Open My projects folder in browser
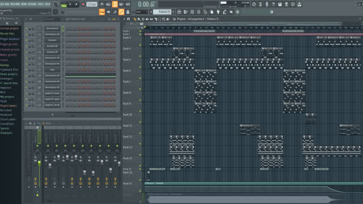 [7, 97]
